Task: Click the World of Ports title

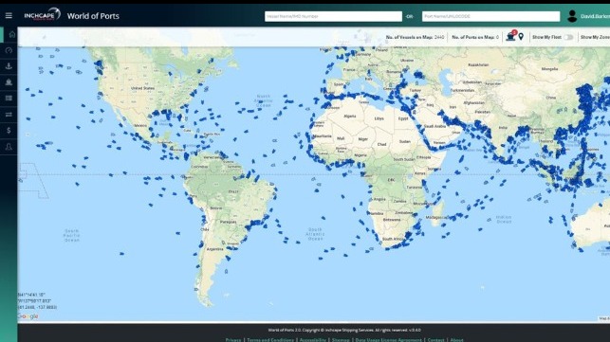Action: pos(93,16)
